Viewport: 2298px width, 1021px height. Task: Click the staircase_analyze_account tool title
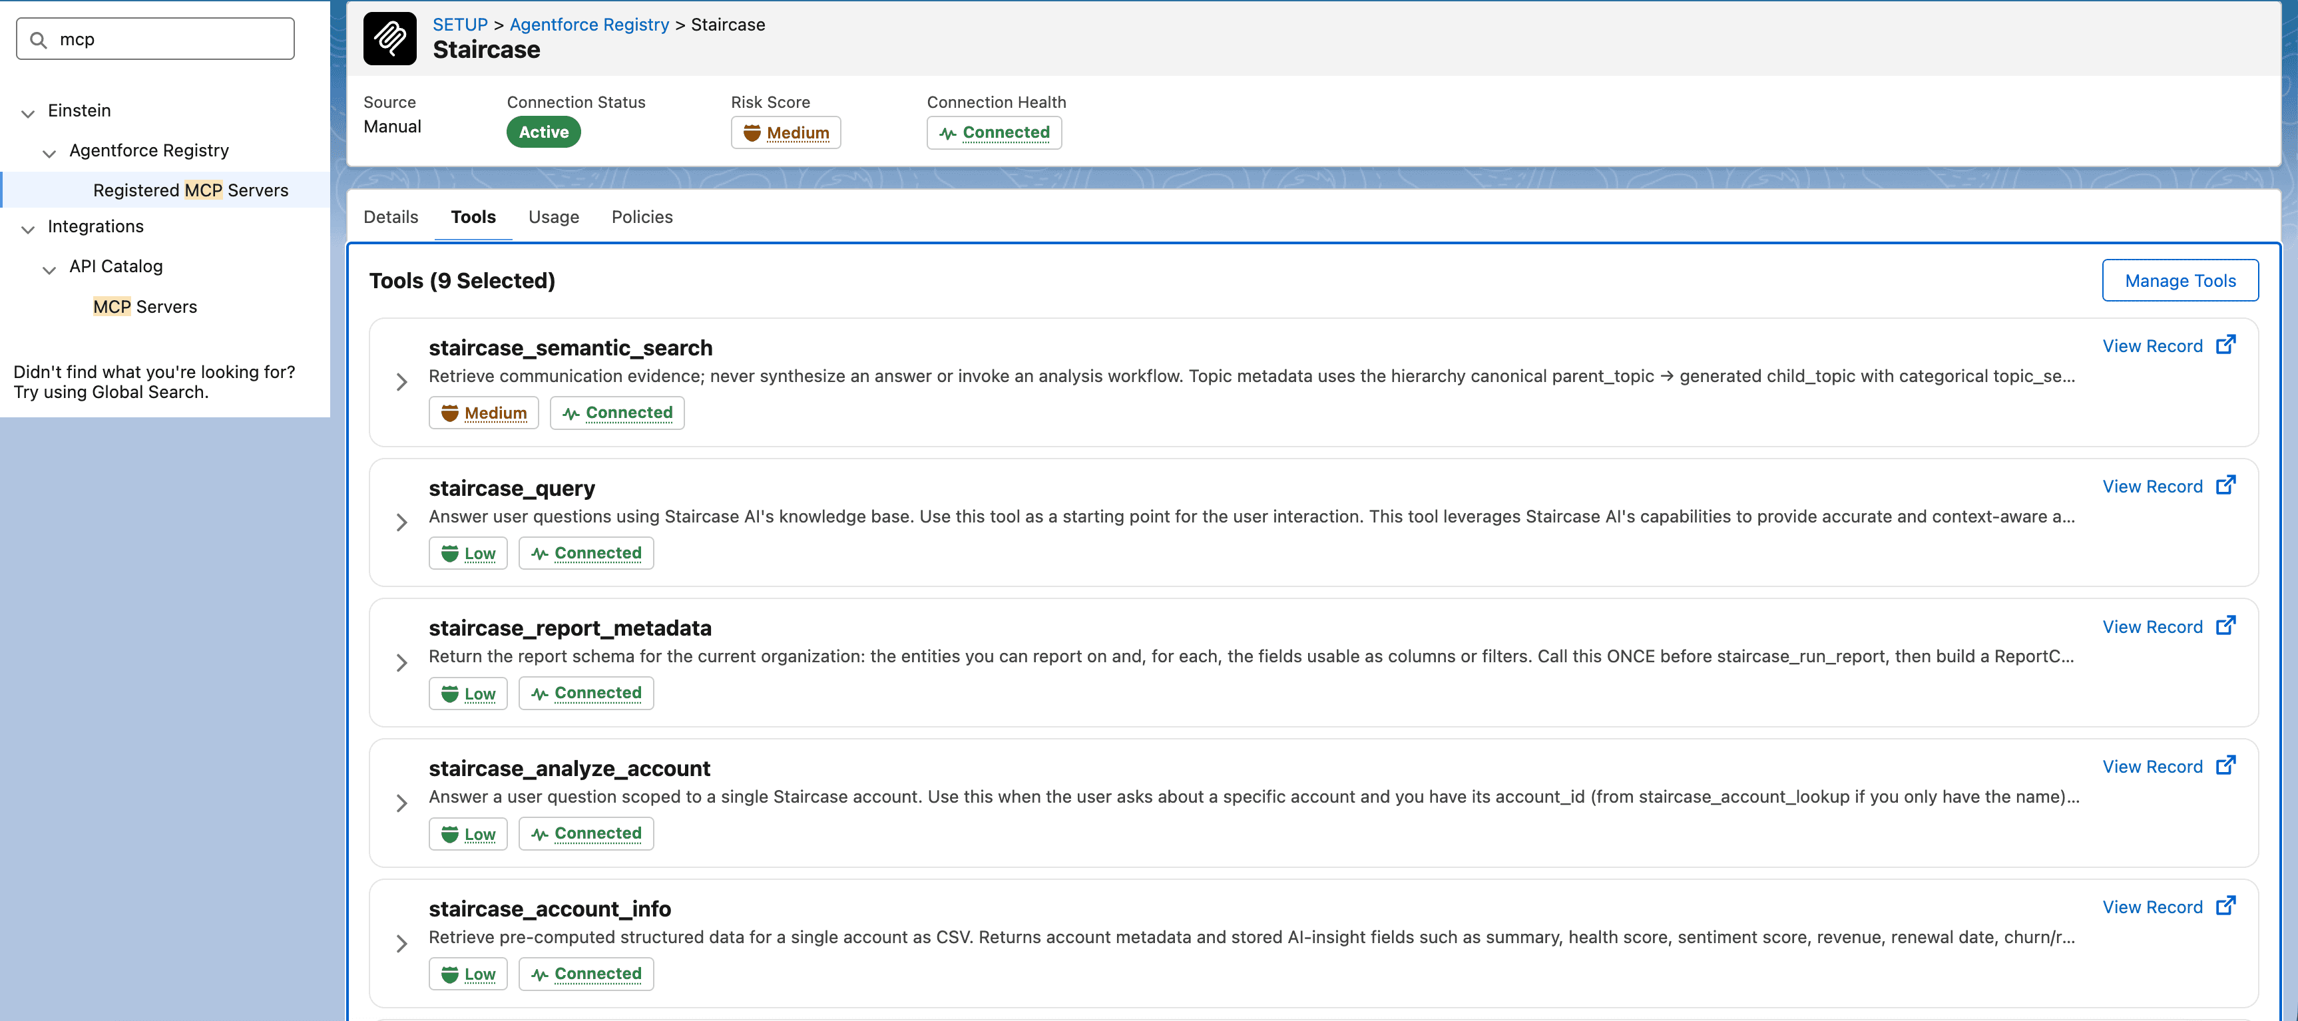coord(569,768)
